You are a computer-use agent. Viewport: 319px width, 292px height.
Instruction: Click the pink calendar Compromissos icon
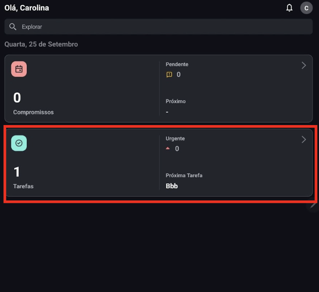pos(19,69)
